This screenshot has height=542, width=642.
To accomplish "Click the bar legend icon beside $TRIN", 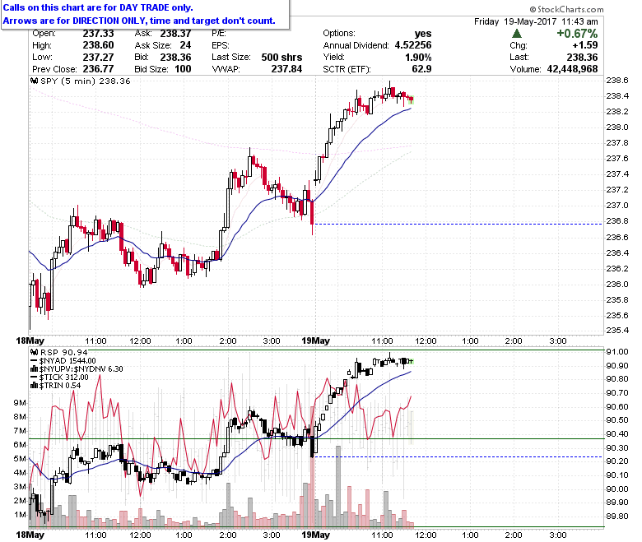I will pos(35,386).
